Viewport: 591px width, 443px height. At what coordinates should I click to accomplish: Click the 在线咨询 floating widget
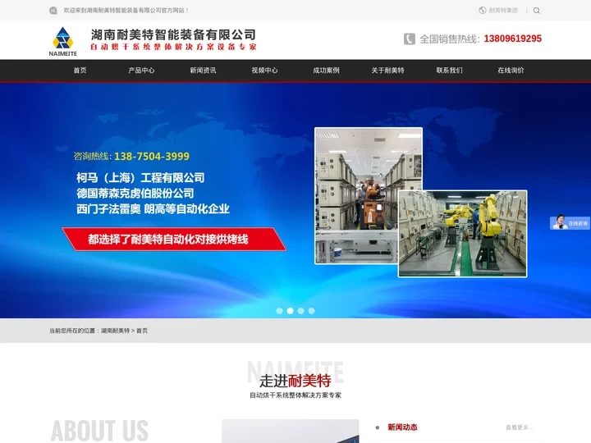(570, 222)
